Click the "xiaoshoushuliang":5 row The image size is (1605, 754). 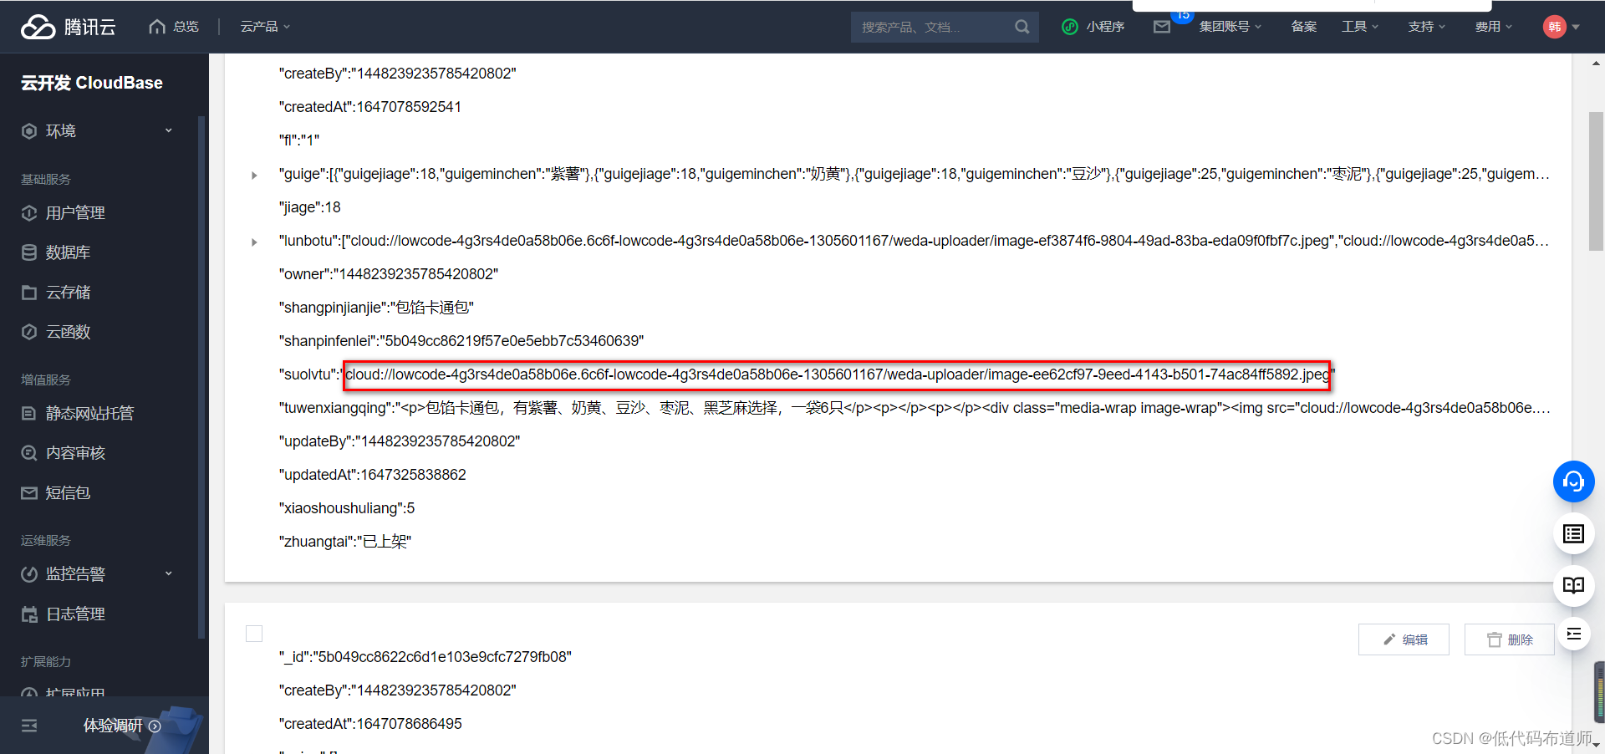click(x=347, y=508)
